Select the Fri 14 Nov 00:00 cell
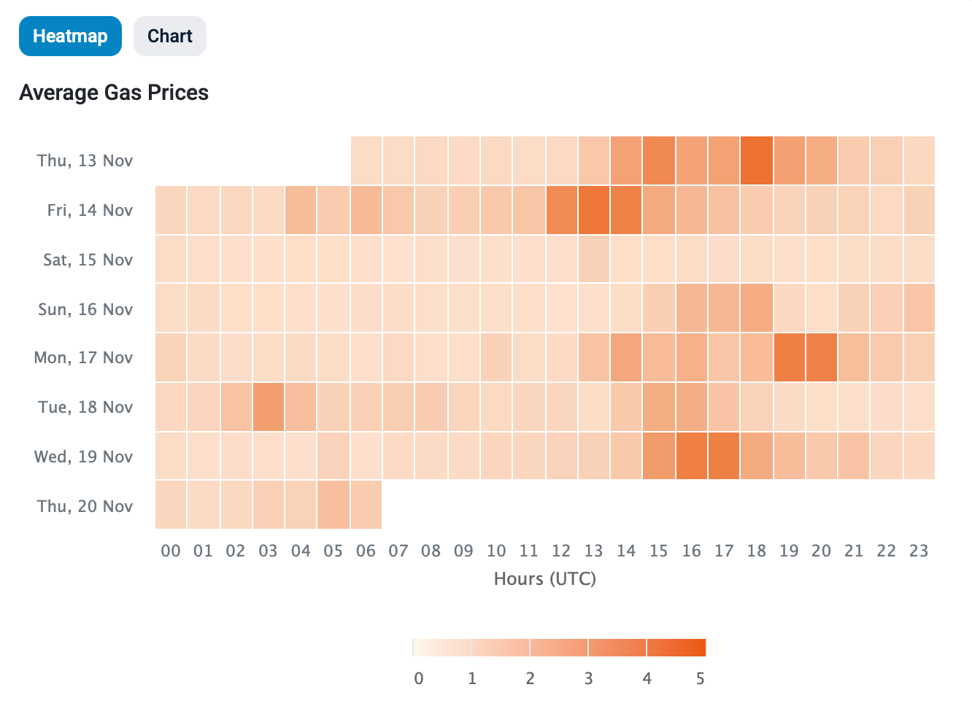 click(x=171, y=210)
